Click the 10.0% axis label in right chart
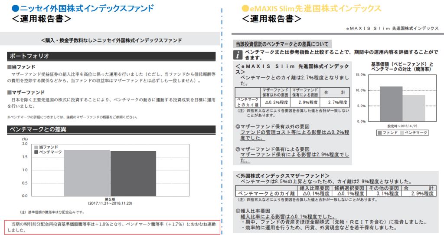 [360, 90]
